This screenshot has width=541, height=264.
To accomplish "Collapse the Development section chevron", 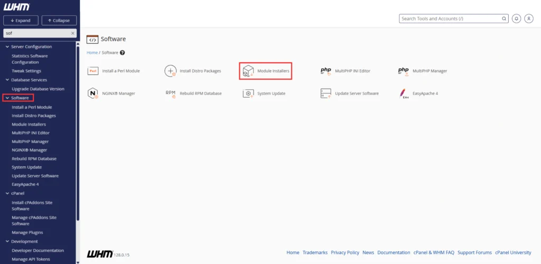I will [7, 242].
